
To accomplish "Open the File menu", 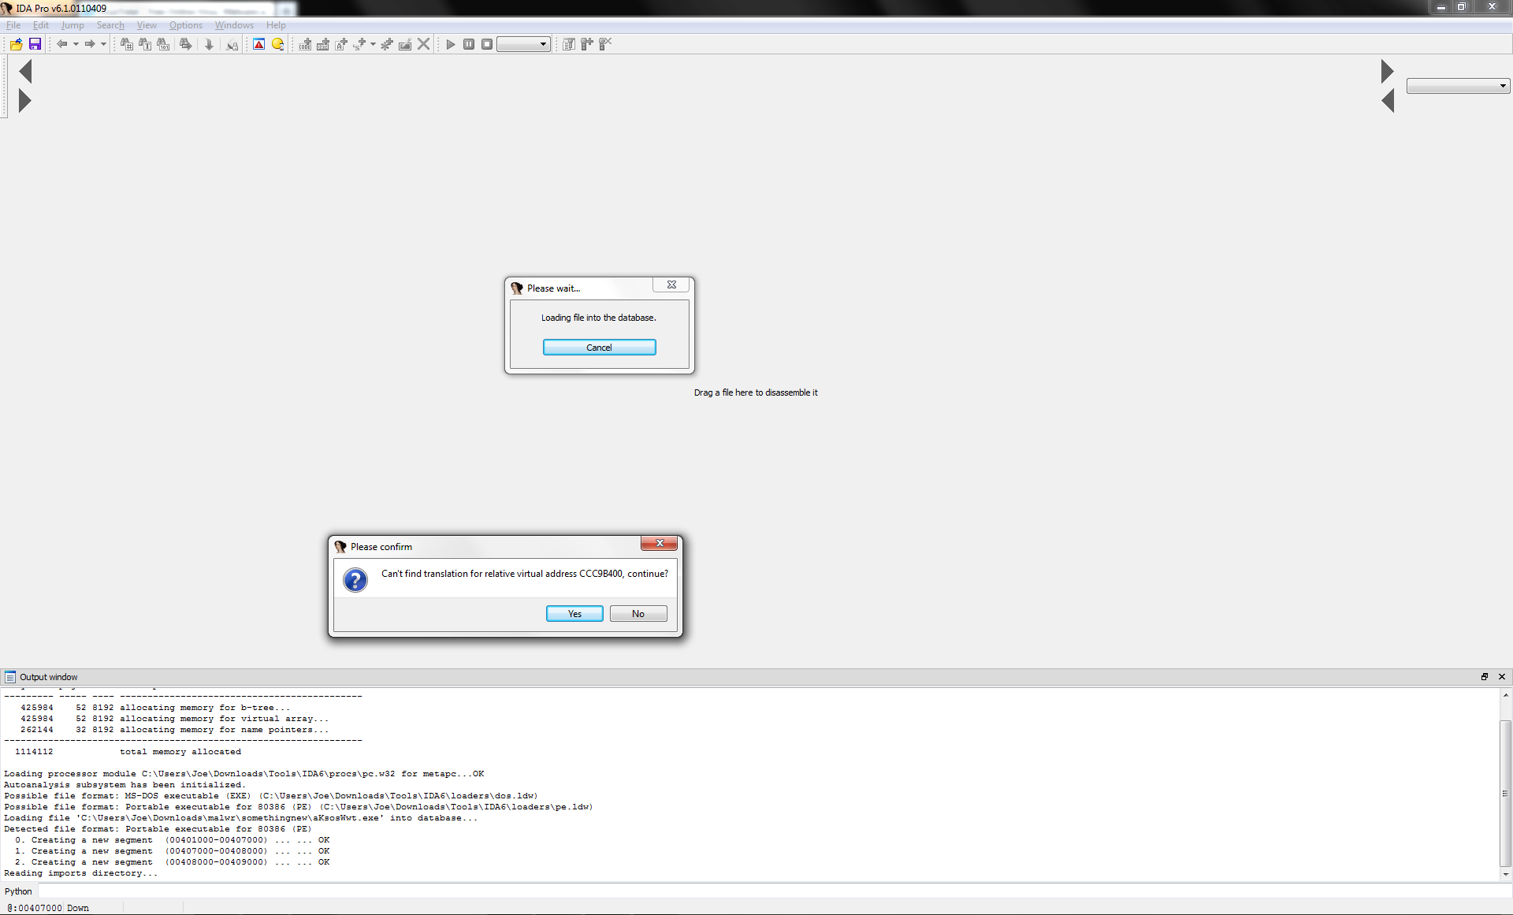I will tap(13, 25).
